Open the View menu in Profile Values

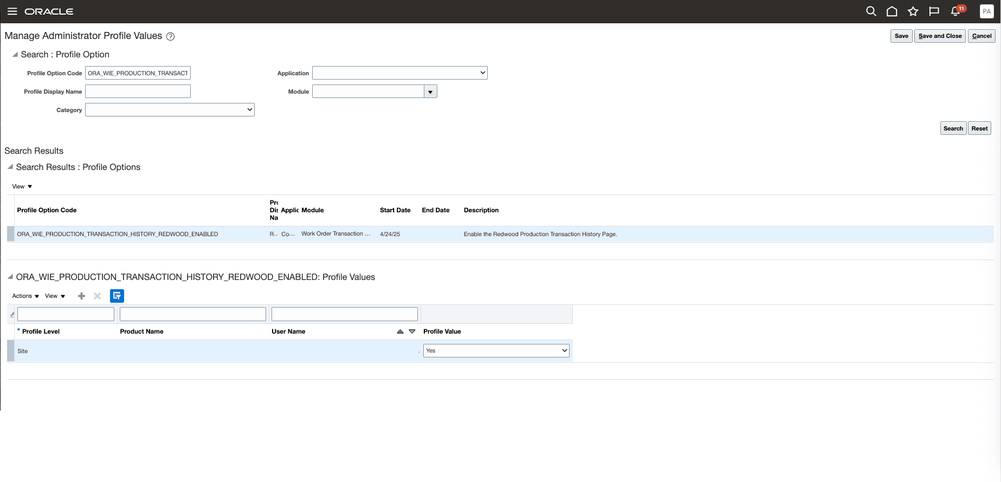[55, 296]
